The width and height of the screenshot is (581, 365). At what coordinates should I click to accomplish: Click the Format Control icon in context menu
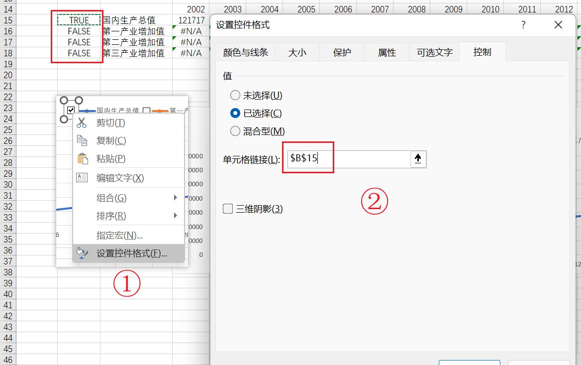point(82,253)
